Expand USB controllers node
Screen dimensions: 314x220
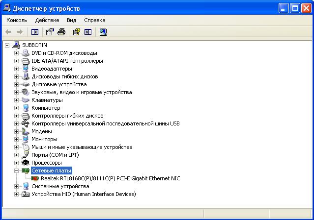click(x=16, y=123)
